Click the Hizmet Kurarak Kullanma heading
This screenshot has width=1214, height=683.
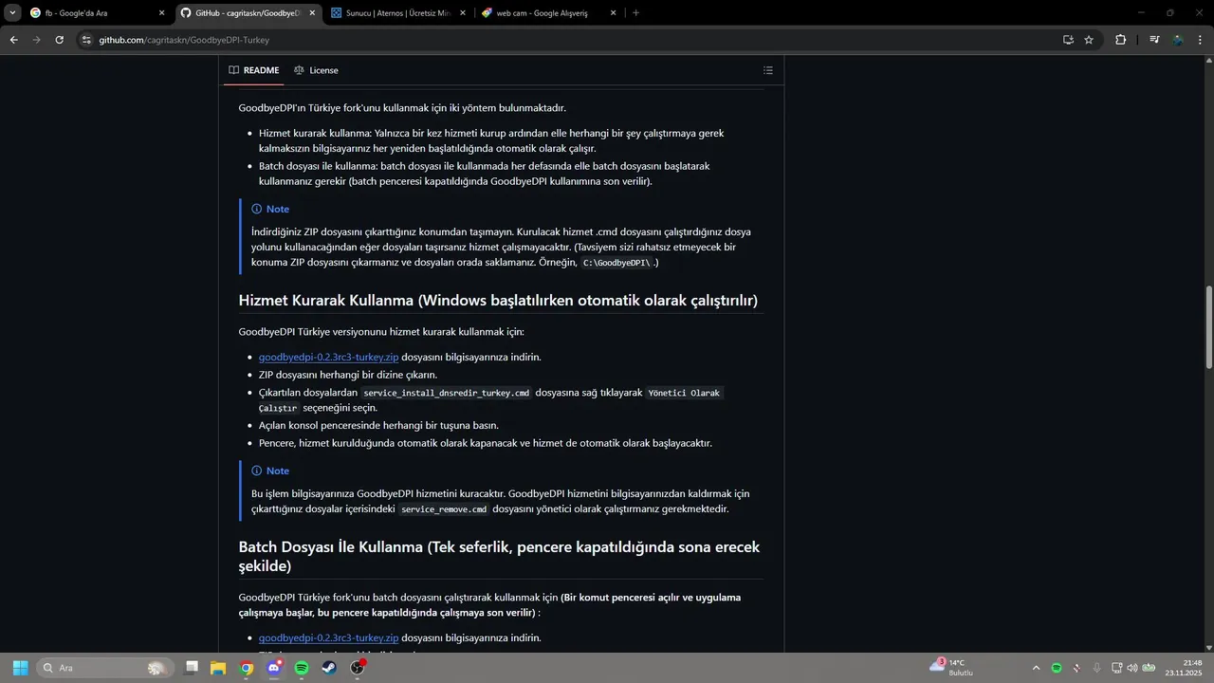[498, 301]
